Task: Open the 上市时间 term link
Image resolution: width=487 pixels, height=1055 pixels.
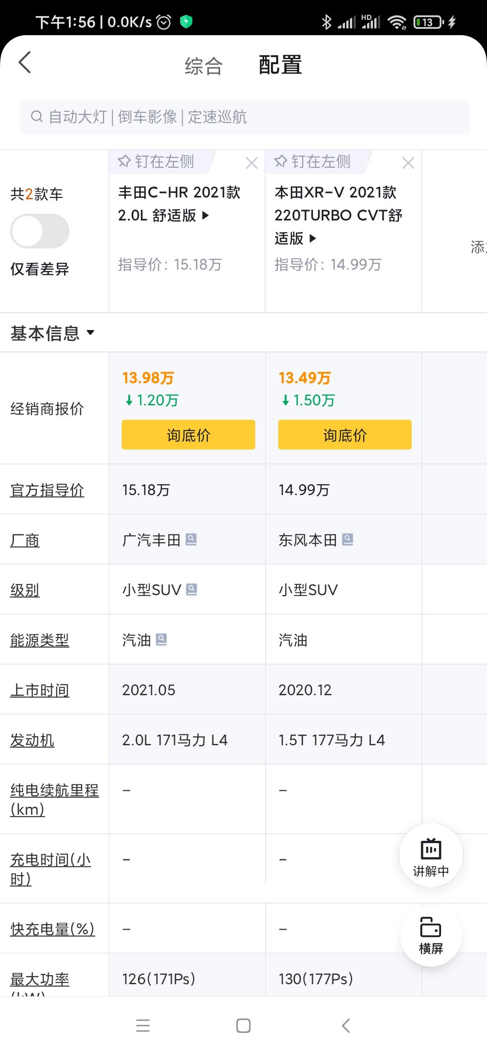Action: click(x=40, y=690)
